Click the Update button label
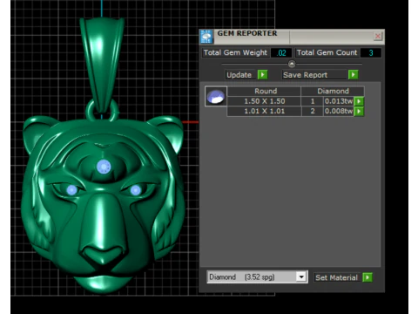The image size is (418, 314). click(239, 75)
